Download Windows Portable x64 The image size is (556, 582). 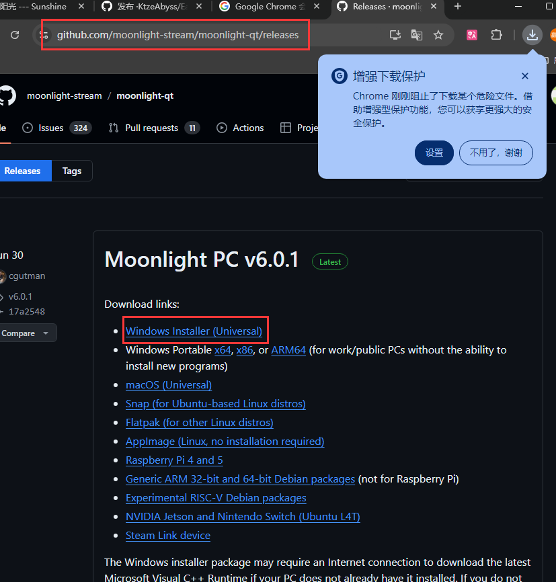pos(223,350)
